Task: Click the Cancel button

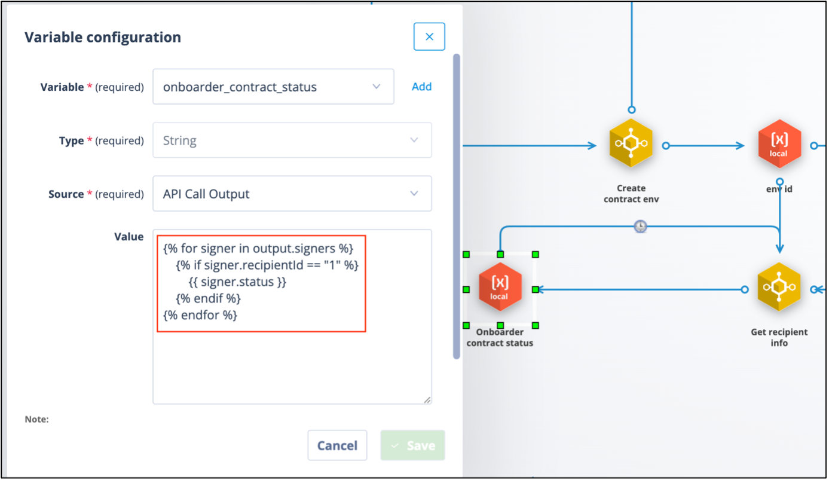Action: point(337,445)
